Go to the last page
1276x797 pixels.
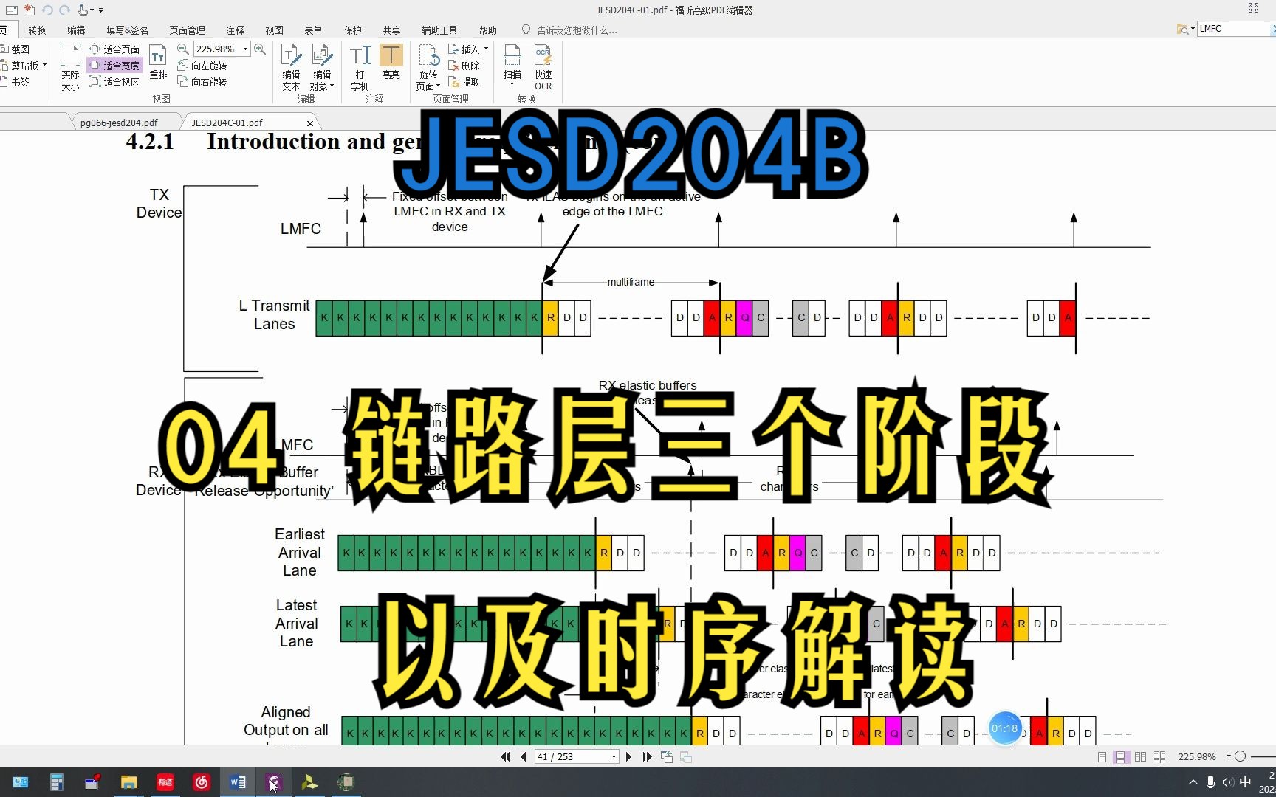pyautogui.click(x=647, y=756)
